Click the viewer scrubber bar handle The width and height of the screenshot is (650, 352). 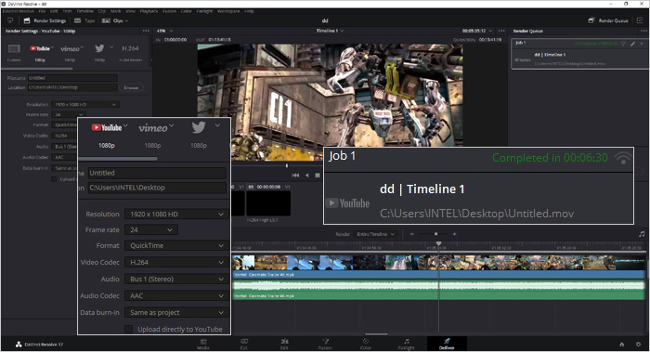(x=286, y=166)
